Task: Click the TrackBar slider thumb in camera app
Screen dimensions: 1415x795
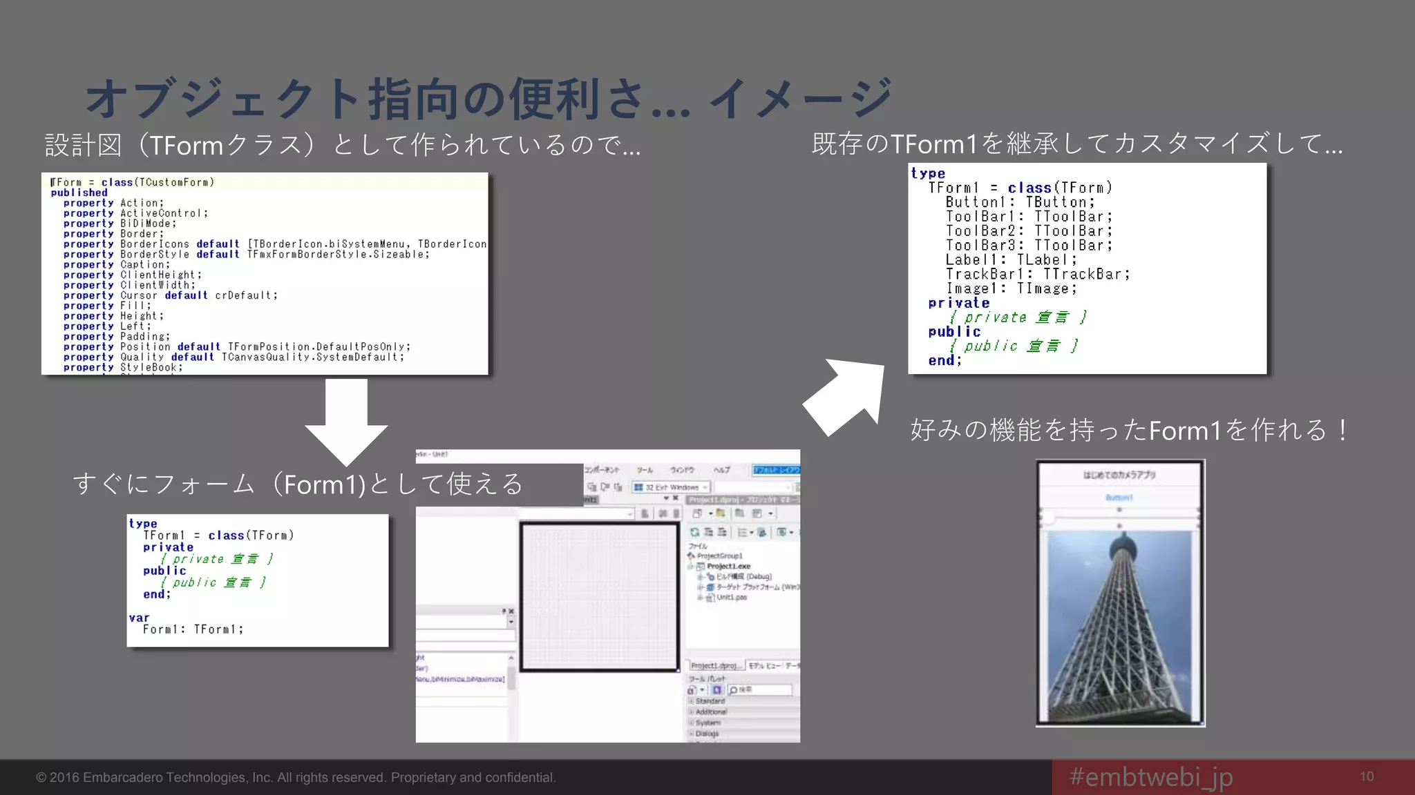Action: tap(1048, 518)
